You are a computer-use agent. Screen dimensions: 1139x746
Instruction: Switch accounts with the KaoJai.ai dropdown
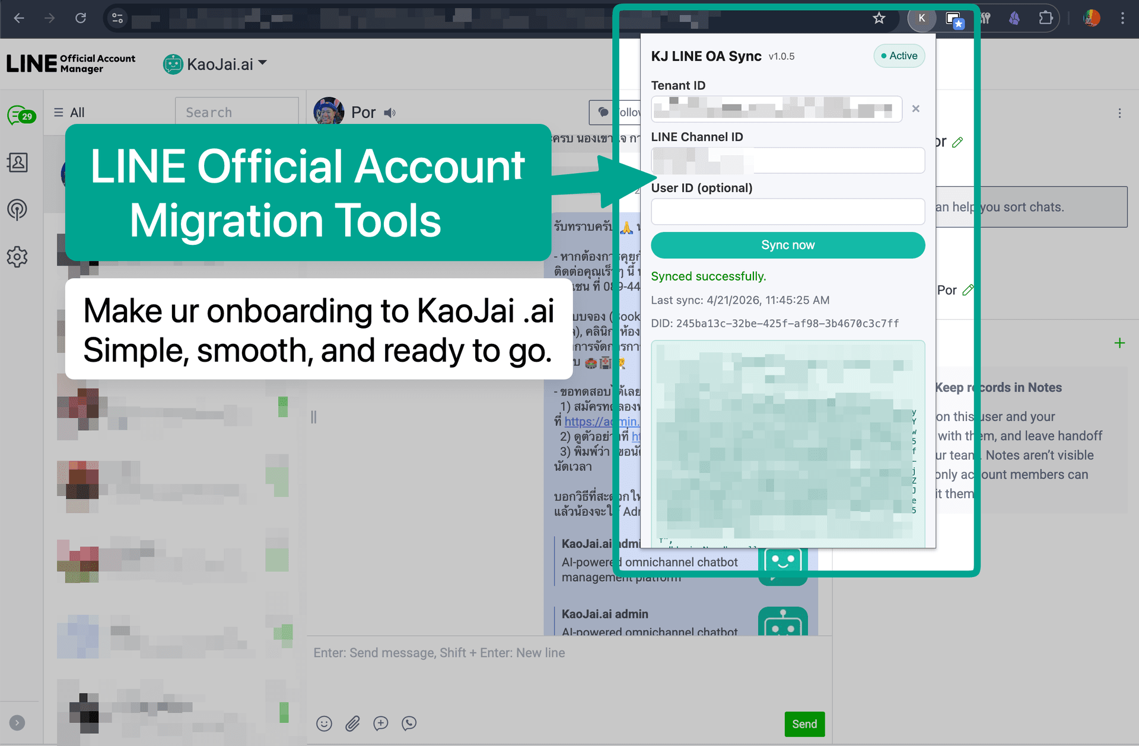coord(215,64)
